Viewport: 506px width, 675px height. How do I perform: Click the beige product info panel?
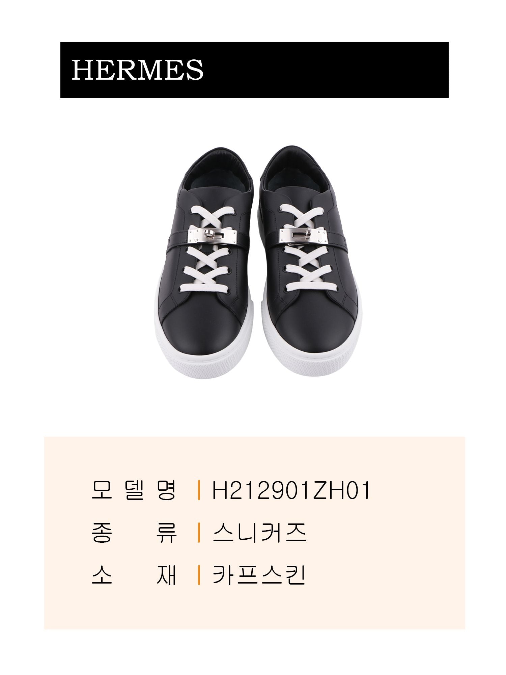click(x=255, y=533)
